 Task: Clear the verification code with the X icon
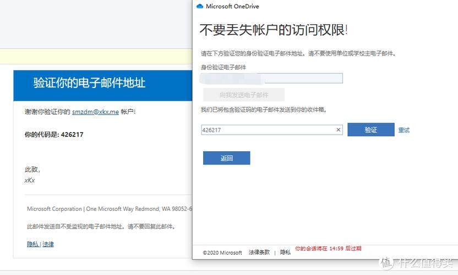(x=338, y=130)
